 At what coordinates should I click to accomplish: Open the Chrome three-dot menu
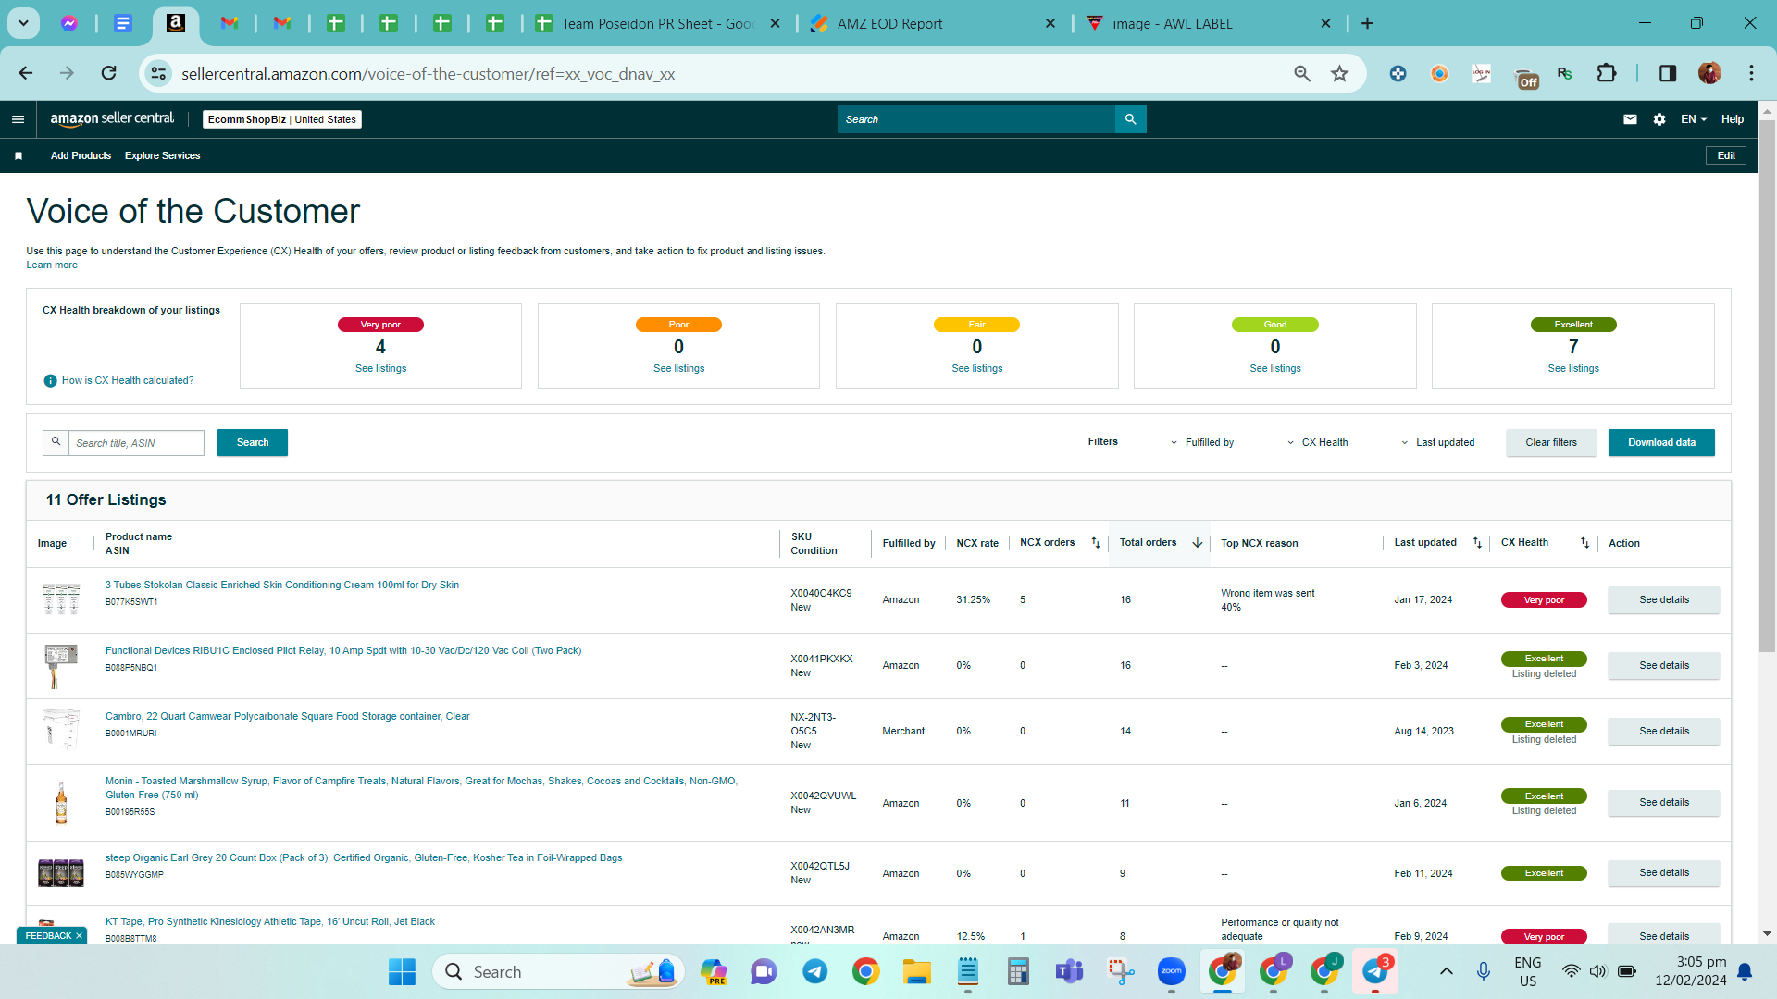(x=1751, y=73)
